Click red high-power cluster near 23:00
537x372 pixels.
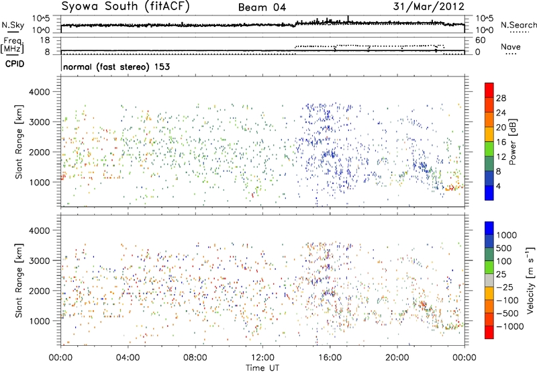click(x=450, y=187)
